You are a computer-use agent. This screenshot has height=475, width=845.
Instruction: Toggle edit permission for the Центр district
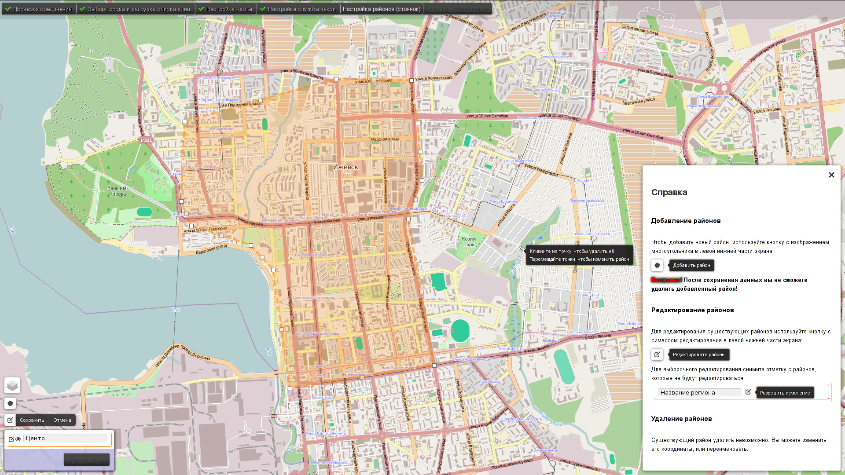(11, 439)
